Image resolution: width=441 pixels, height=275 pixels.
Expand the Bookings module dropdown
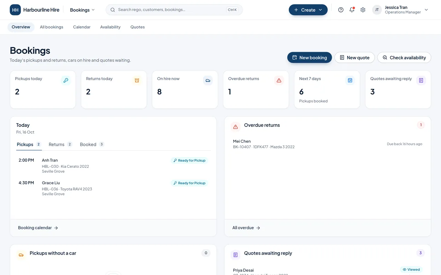[x=82, y=10]
